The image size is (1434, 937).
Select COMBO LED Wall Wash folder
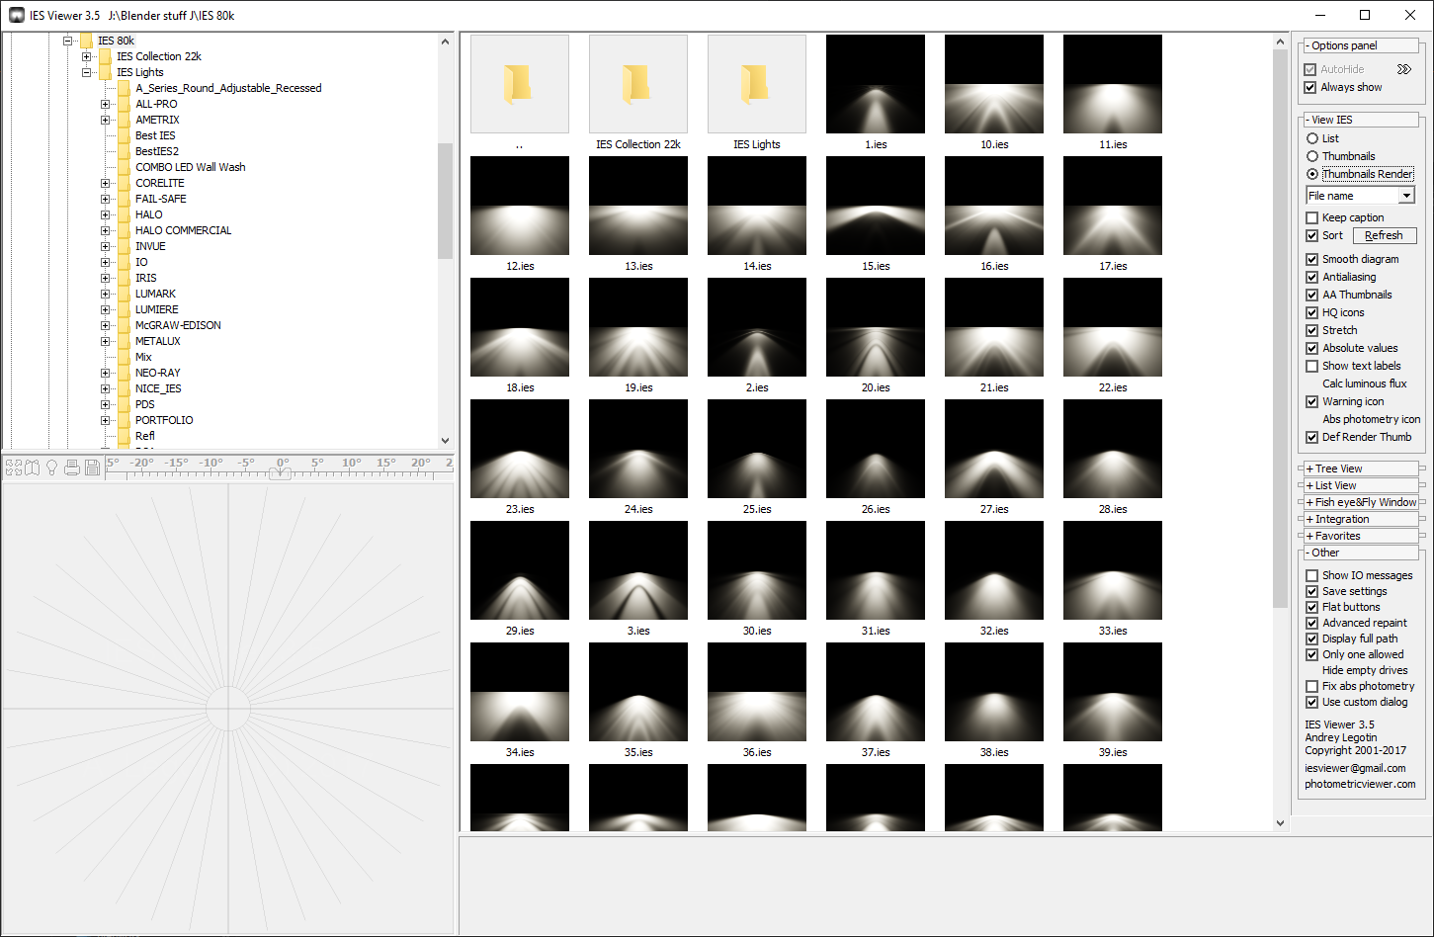coord(190,167)
